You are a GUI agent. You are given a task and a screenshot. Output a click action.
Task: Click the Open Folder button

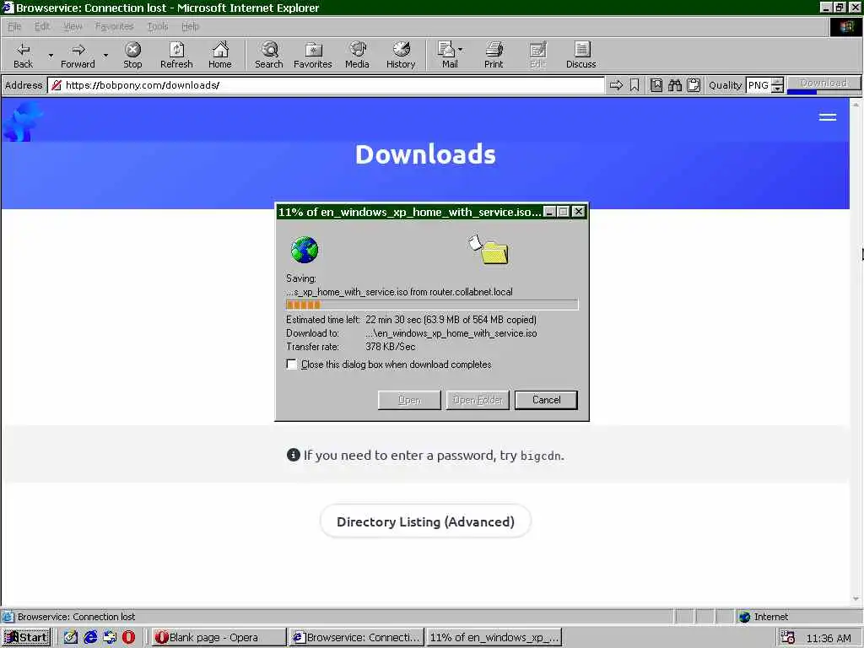tap(478, 400)
